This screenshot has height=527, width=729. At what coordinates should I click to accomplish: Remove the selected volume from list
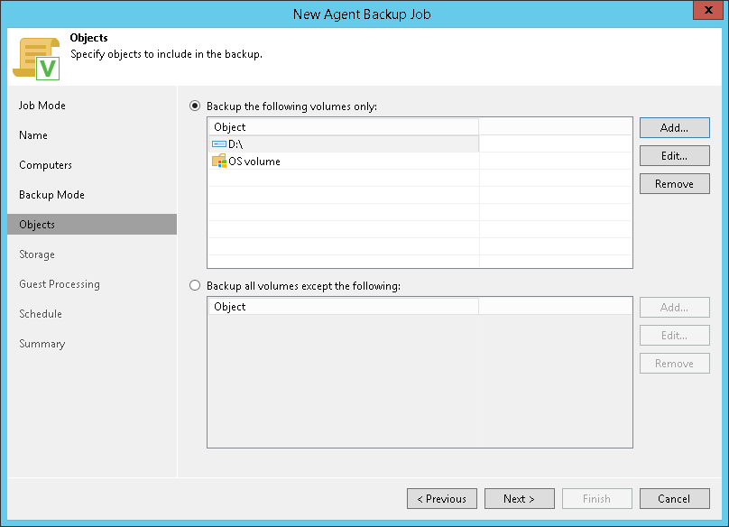point(674,184)
